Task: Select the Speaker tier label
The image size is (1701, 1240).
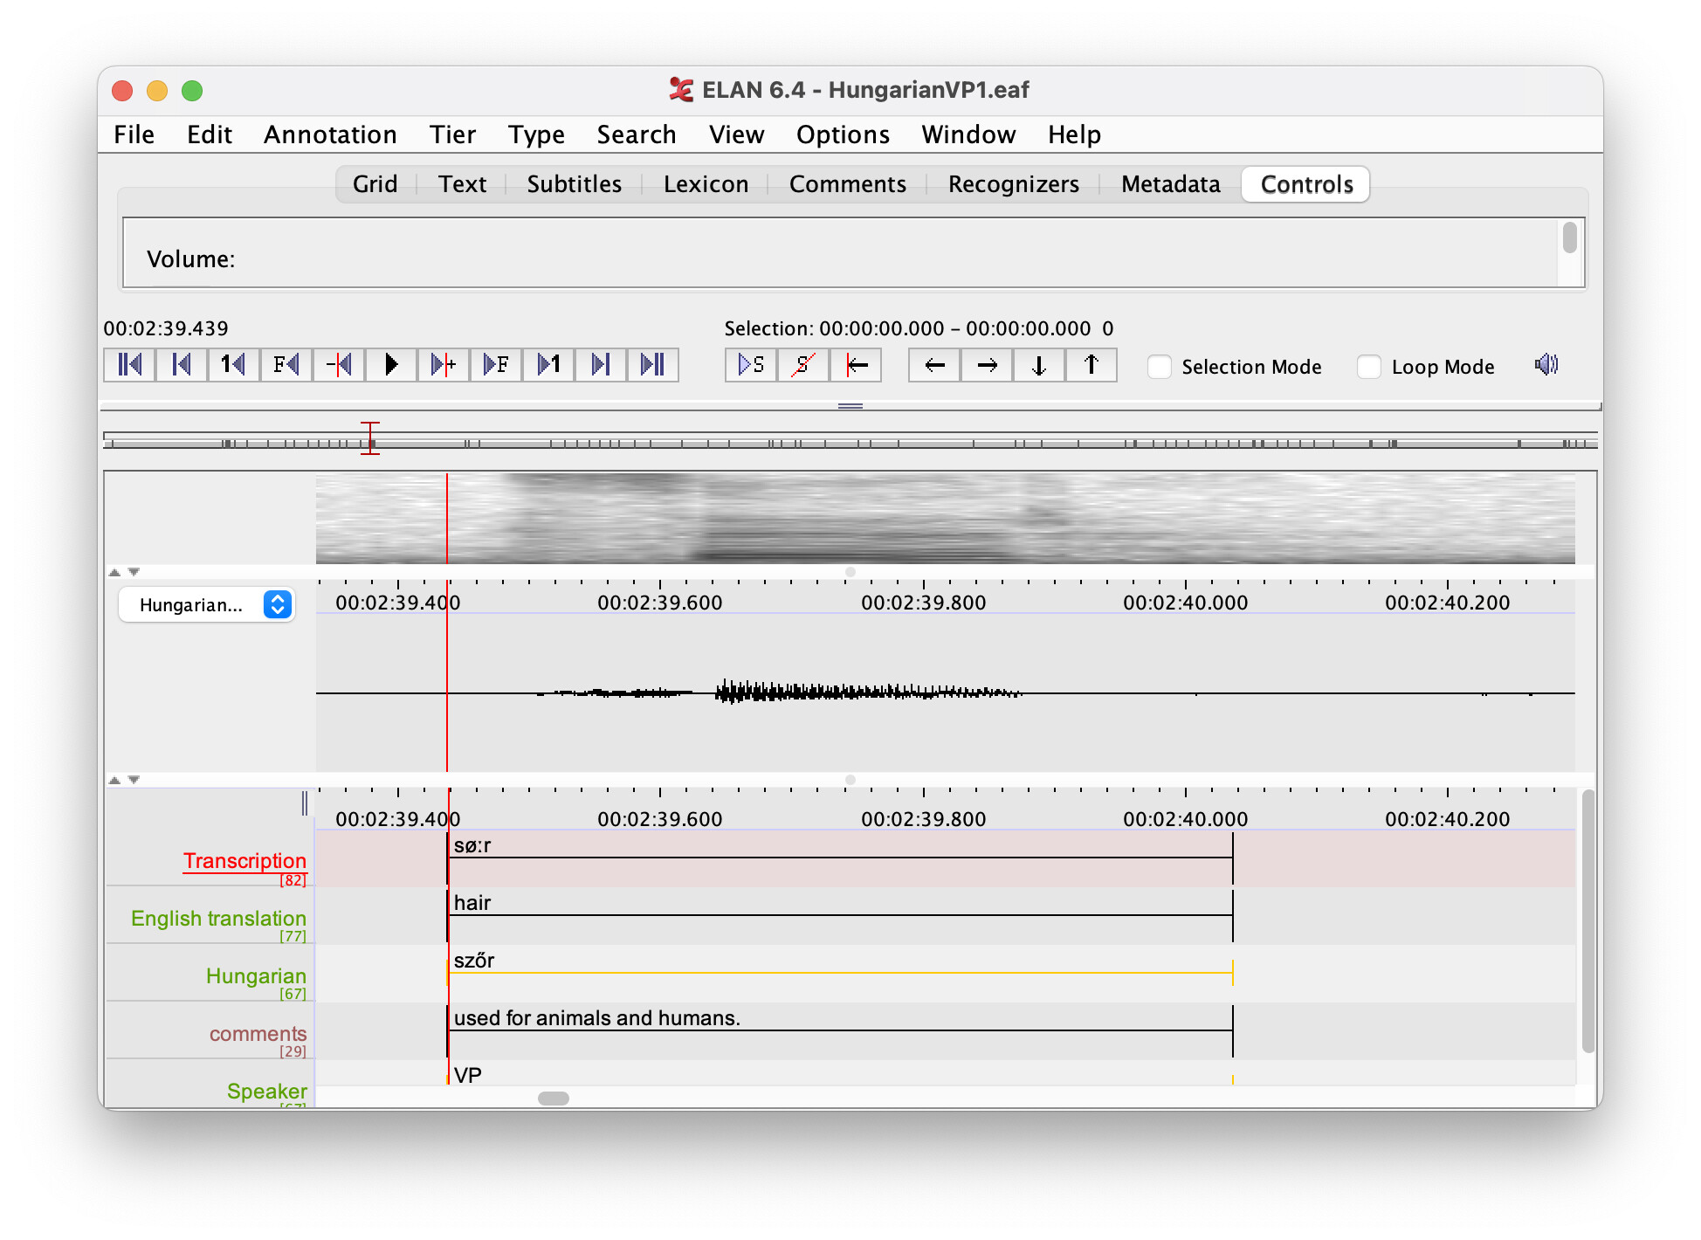Action: (x=266, y=1092)
